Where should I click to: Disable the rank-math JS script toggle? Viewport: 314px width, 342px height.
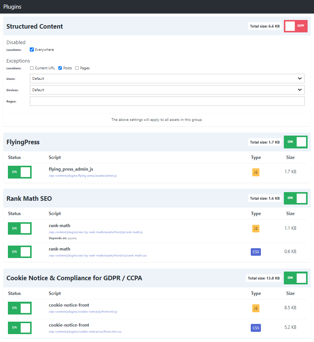coord(20,228)
